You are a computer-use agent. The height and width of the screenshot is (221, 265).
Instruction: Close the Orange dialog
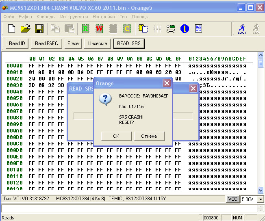coord(167,83)
